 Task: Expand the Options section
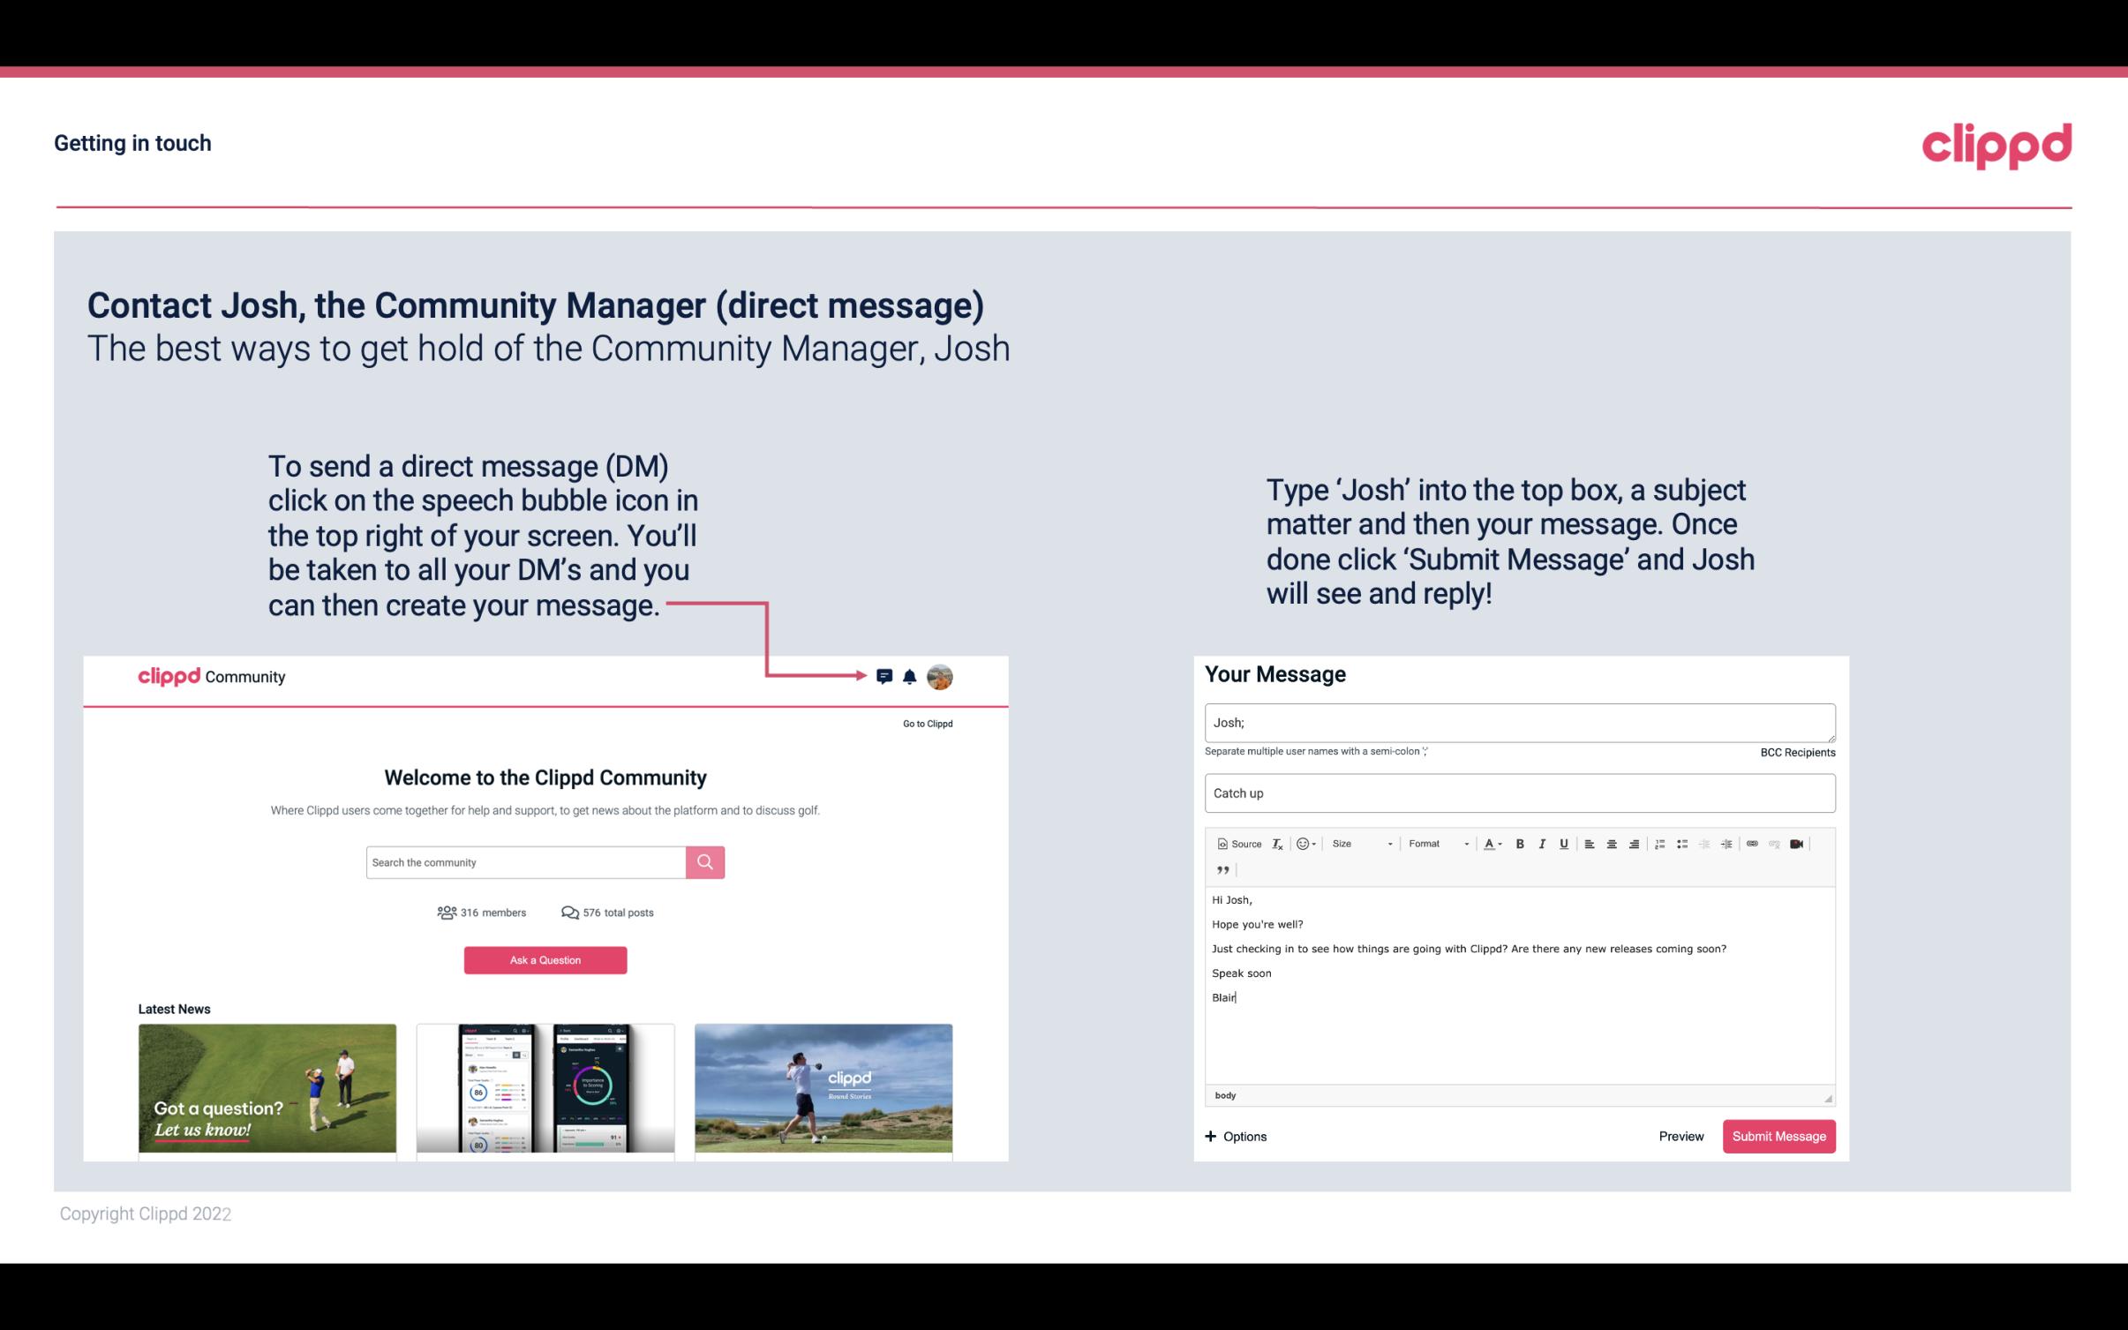(1235, 1136)
